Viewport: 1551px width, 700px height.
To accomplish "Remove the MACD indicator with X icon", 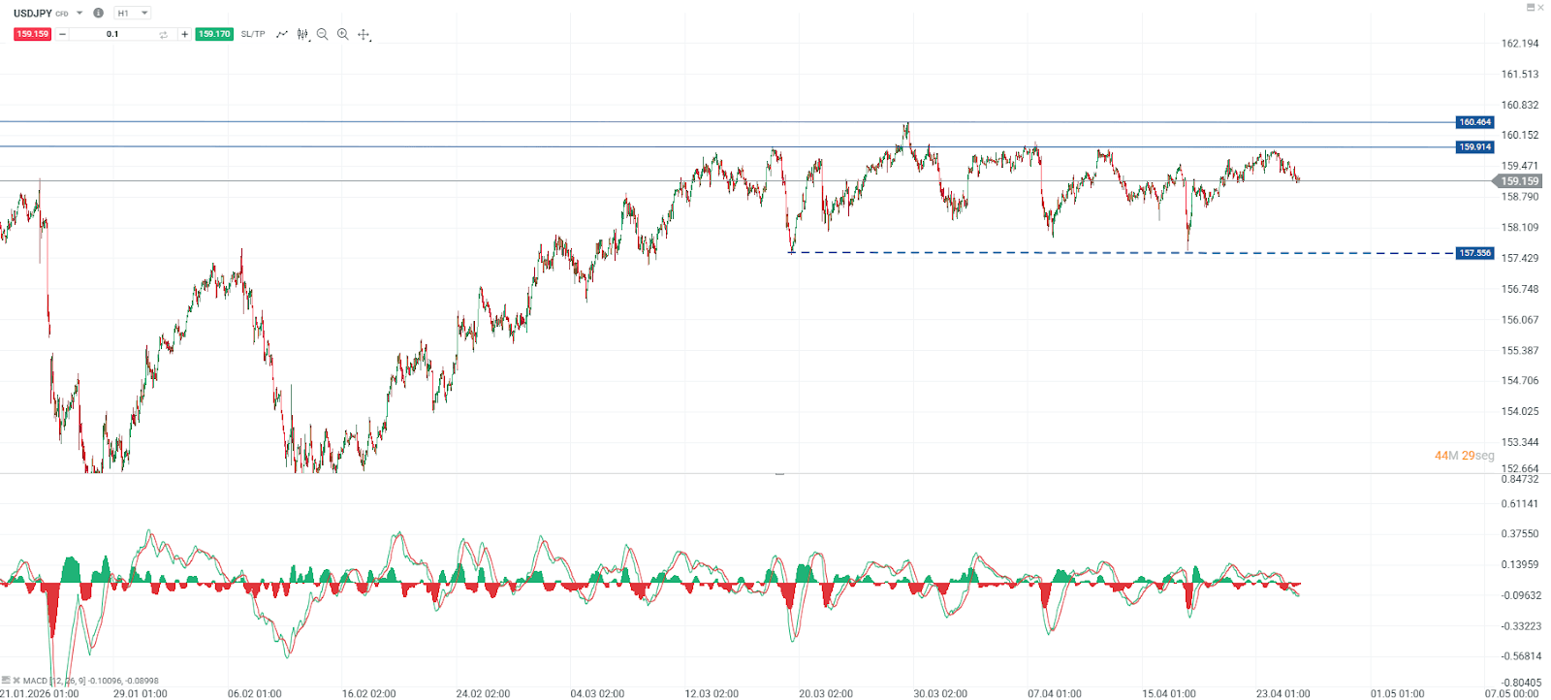I will 16,681.
